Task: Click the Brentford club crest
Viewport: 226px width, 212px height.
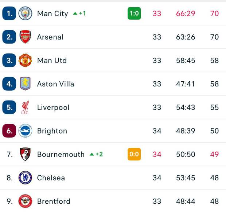Action: 25,201
